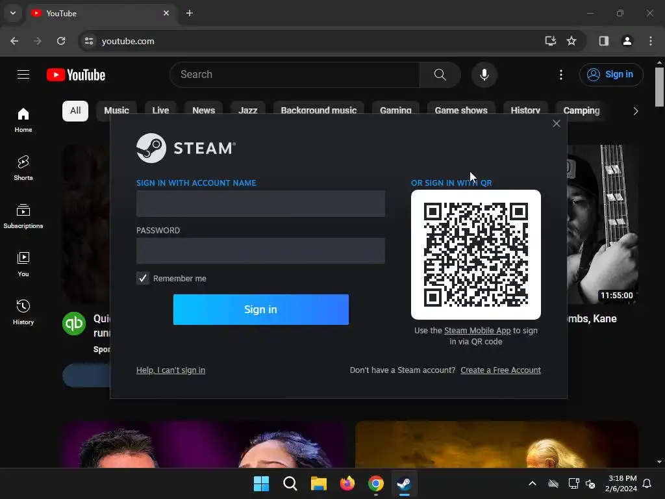
Task: Click the Steam QR code image
Action: [x=476, y=255]
